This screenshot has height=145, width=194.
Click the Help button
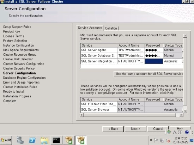tap(180, 128)
